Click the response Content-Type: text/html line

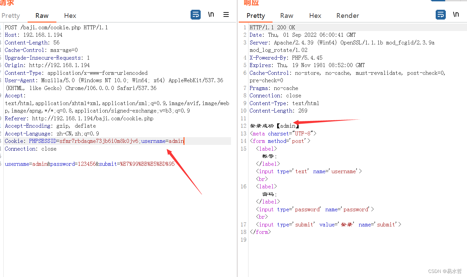(x=284, y=103)
